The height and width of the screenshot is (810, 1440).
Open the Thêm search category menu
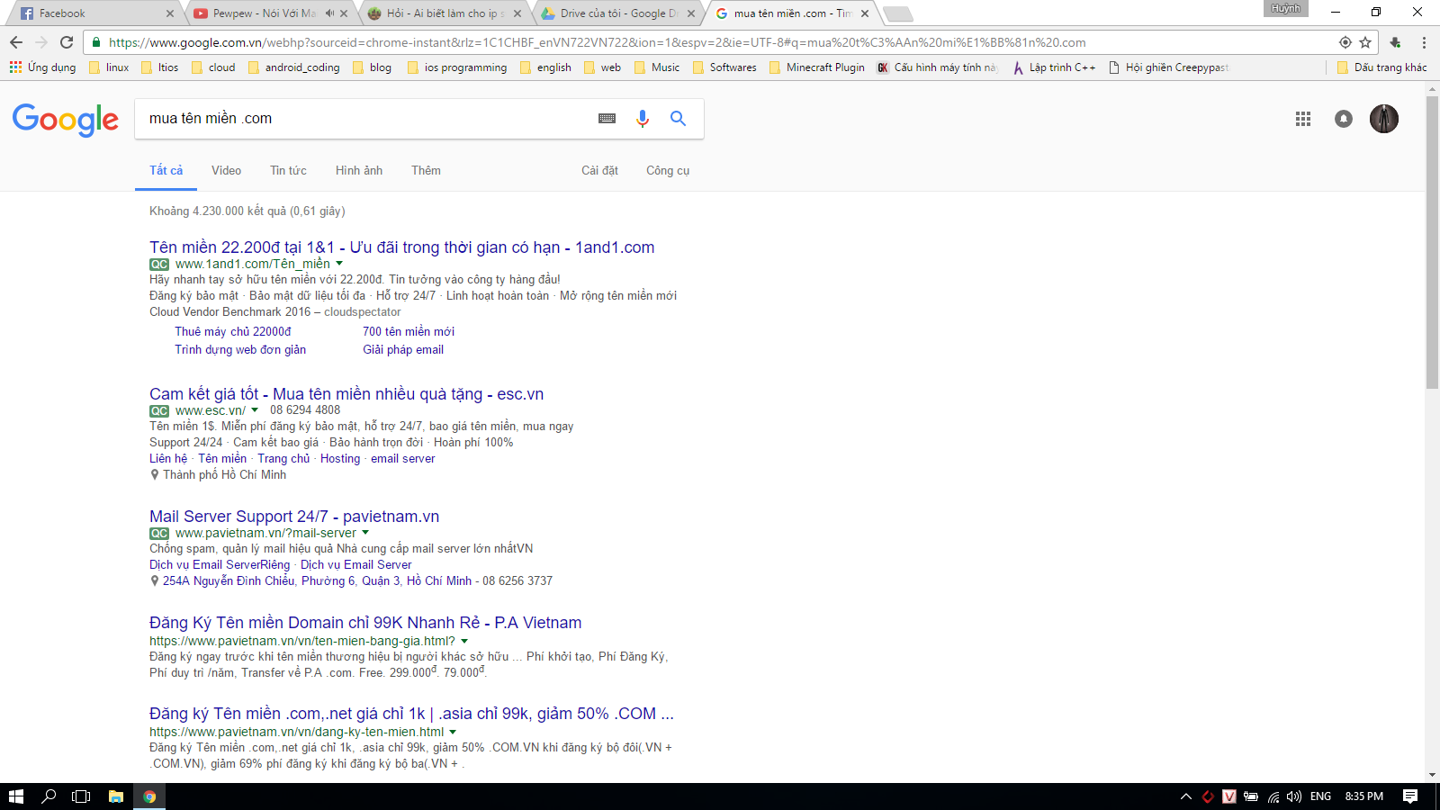point(426,170)
